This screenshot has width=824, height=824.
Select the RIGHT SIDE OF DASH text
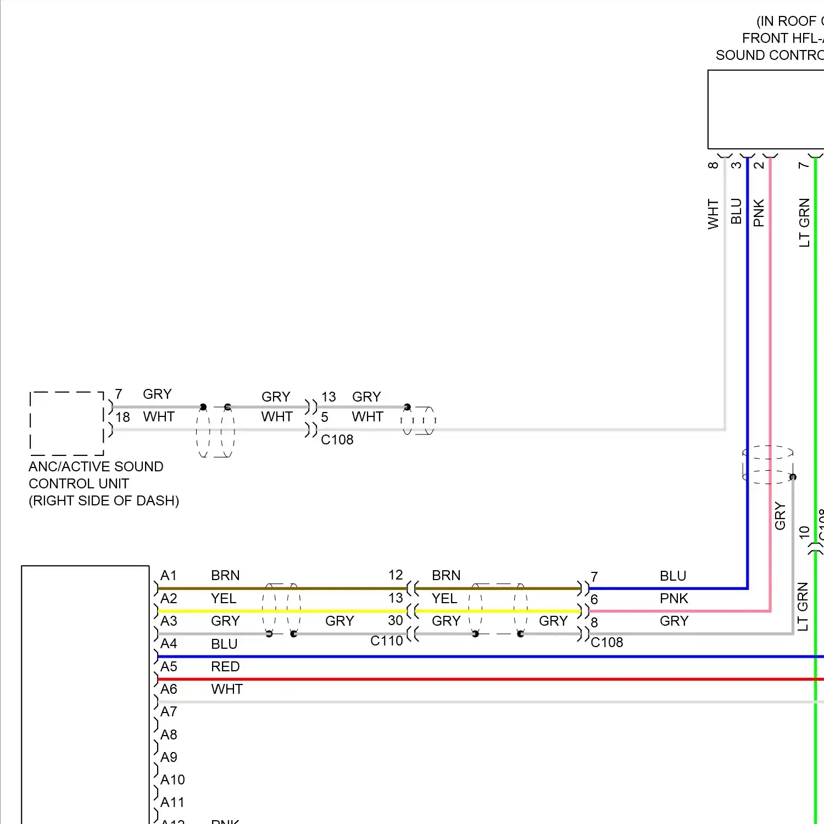point(104,500)
